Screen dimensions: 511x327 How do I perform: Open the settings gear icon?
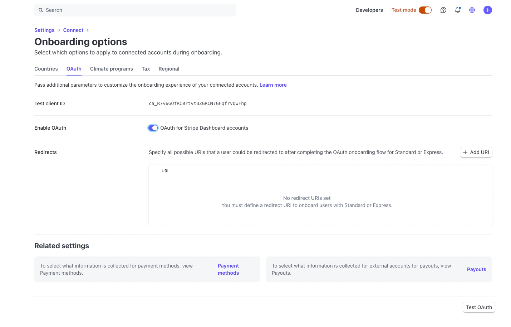tap(472, 10)
